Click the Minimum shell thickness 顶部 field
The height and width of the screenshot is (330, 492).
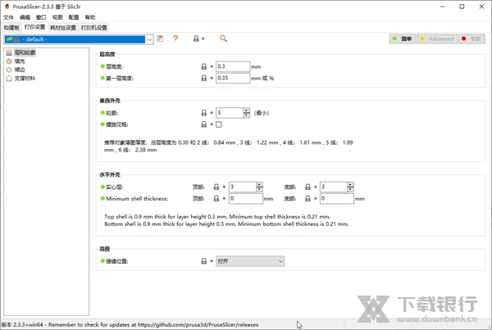246,198
